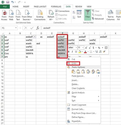The height and width of the screenshot is (125, 121).
Task: Click Decrease Decimal icon in the mini toolbar
Action: point(100,51)
